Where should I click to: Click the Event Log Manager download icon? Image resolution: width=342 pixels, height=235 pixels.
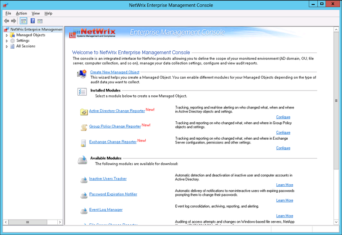(84, 211)
